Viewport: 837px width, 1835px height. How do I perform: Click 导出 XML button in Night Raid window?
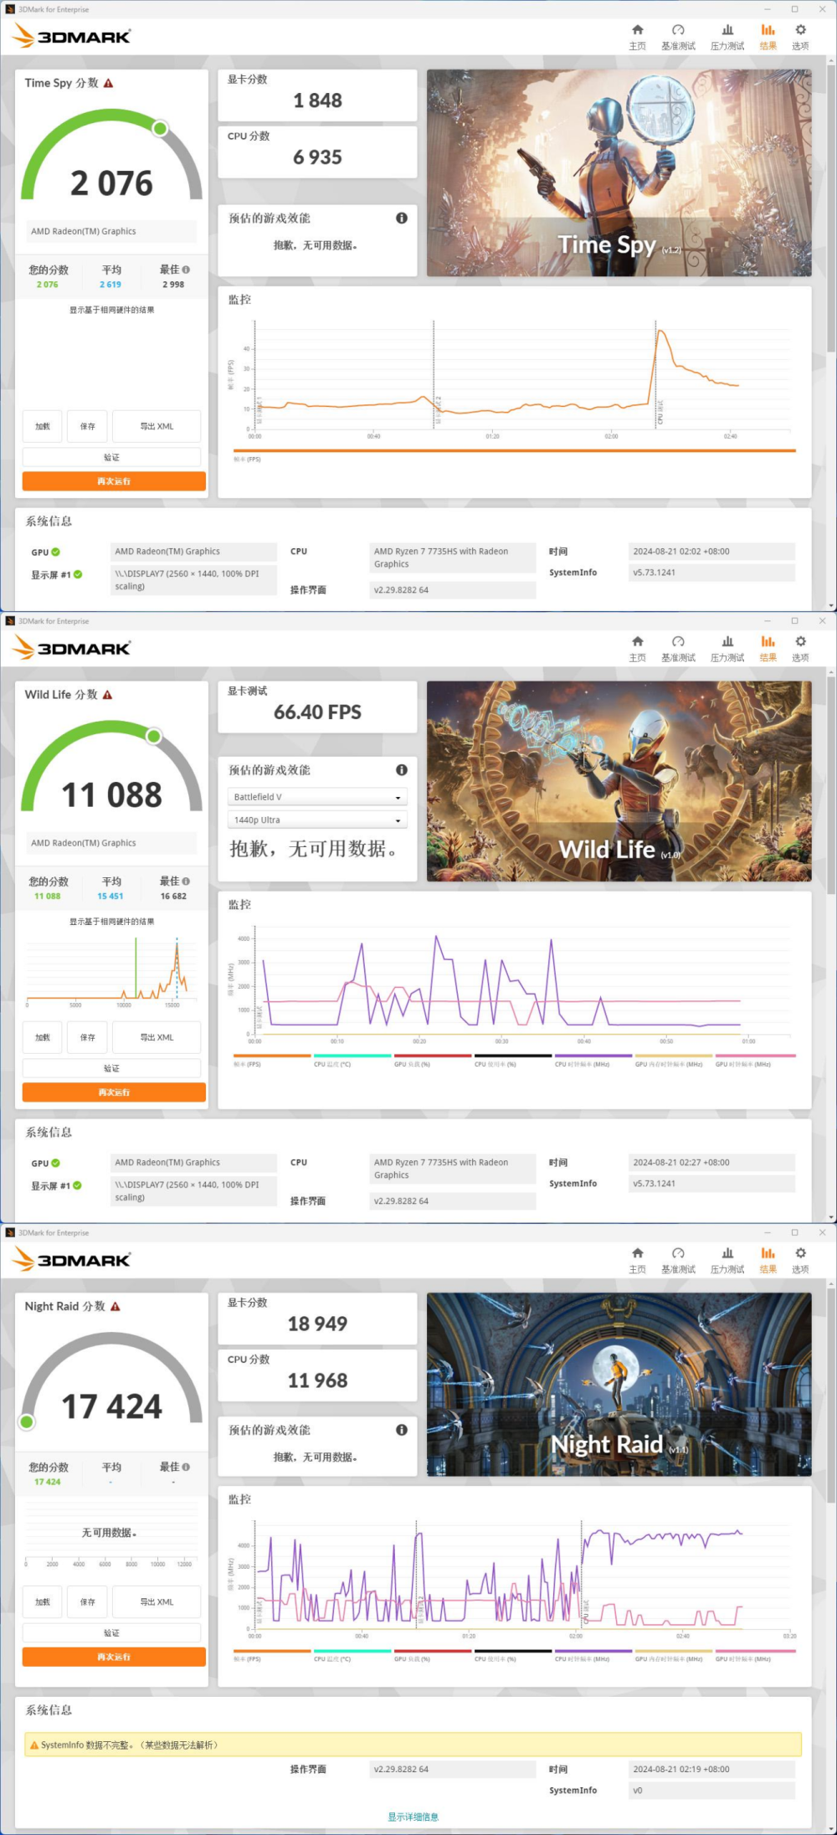point(157,1601)
